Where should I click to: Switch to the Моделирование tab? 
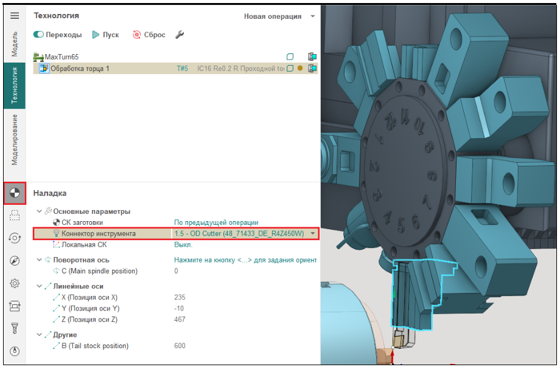pos(15,139)
